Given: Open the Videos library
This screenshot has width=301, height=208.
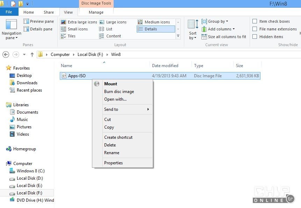Looking at the screenshot, I should coord(19,134).
